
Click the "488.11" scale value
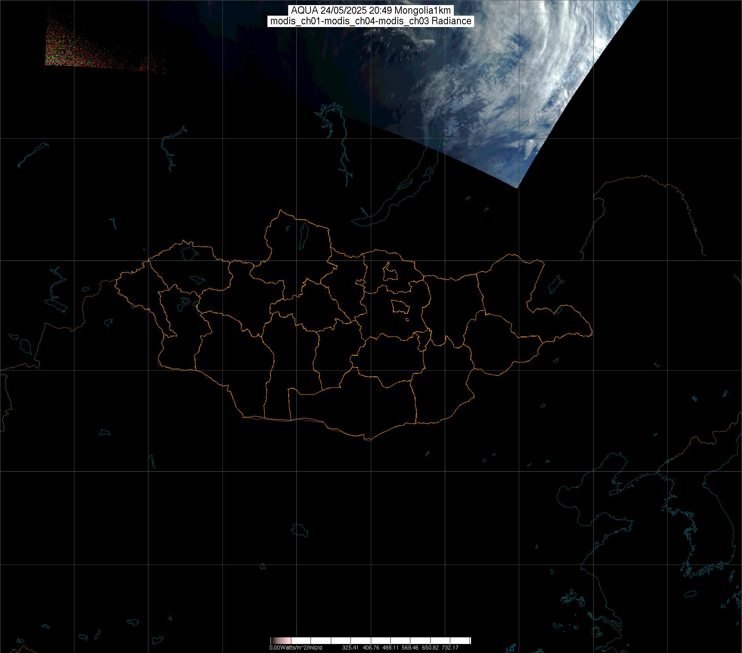point(390,648)
